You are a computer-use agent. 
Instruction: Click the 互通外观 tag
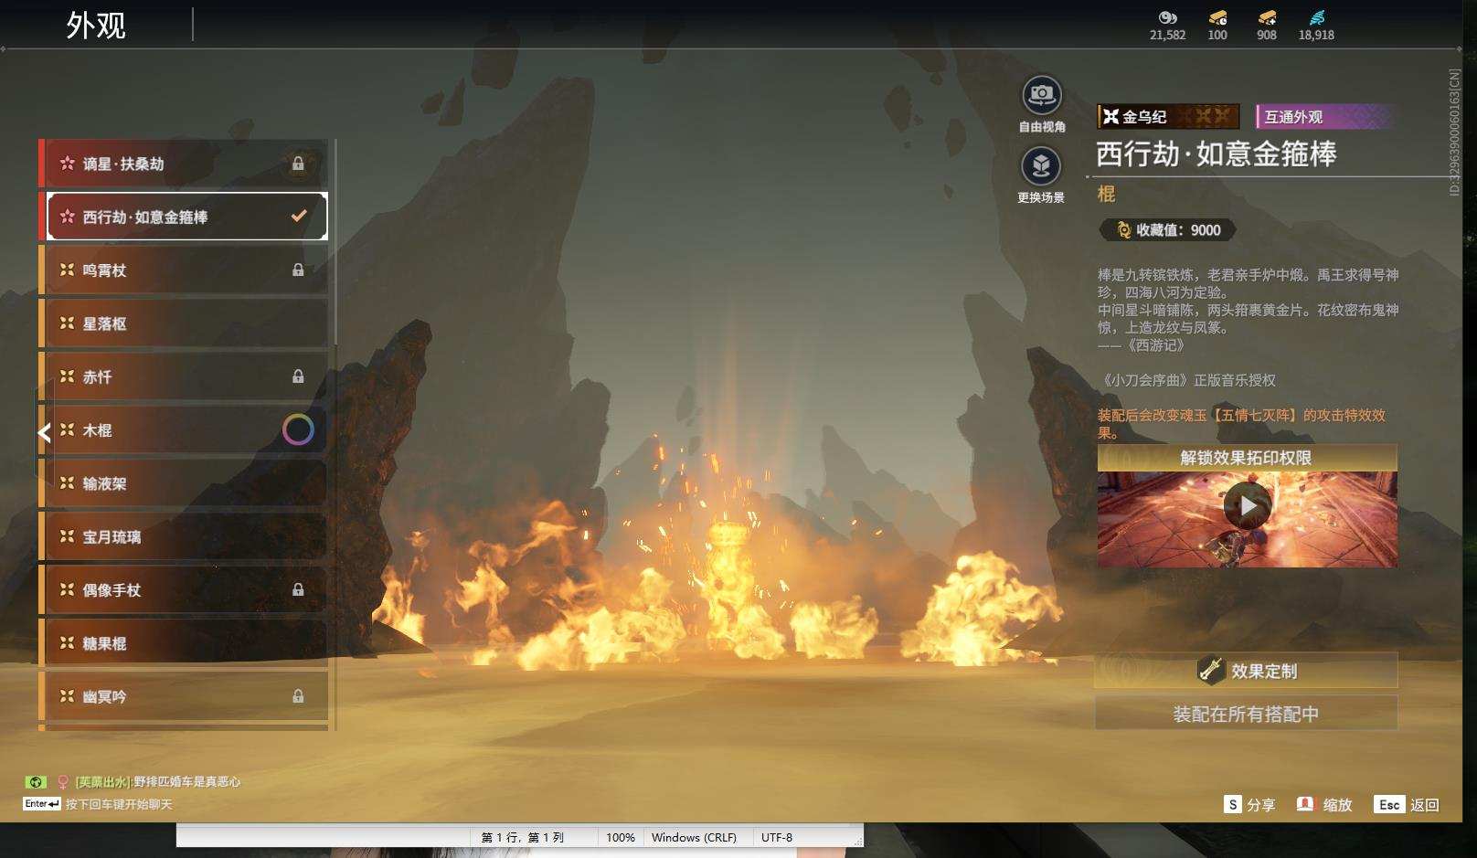(1324, 116)
